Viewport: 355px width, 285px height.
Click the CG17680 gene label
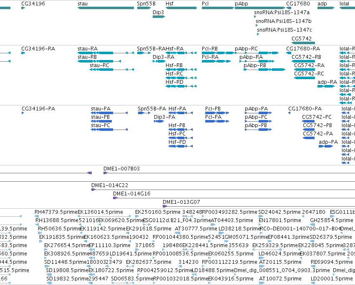(x=298, y=4)
